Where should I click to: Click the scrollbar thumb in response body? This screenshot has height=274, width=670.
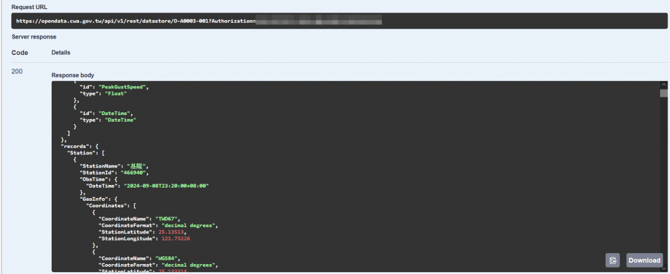click(663, 94)
